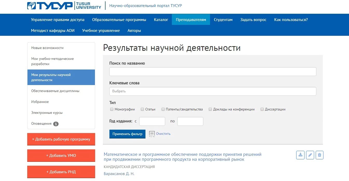Select the Доклады на конференции checkbox

[x=210, y=109]
